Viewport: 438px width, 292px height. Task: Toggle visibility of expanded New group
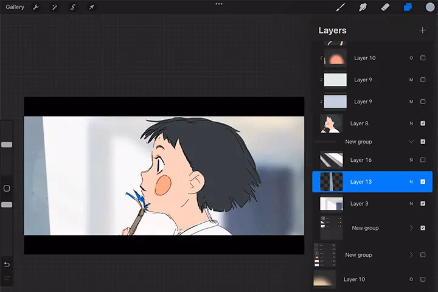(x=423, y=142)
